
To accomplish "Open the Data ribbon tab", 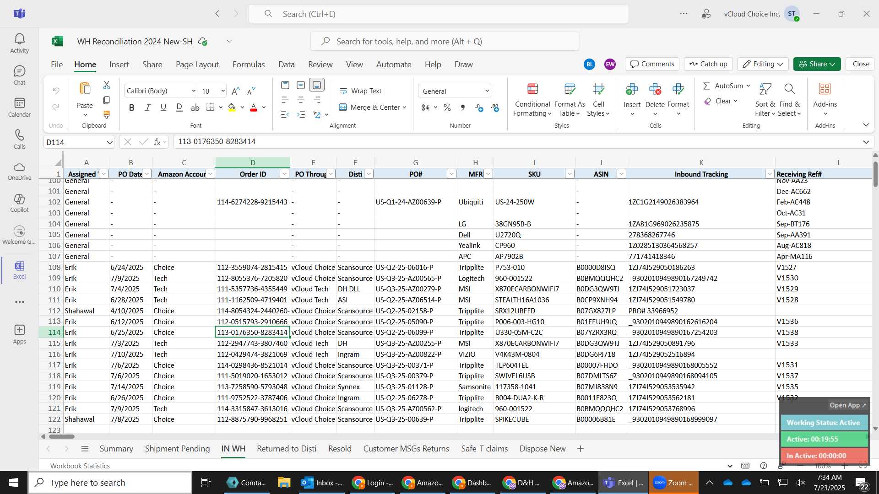I will tap(287, 64).
